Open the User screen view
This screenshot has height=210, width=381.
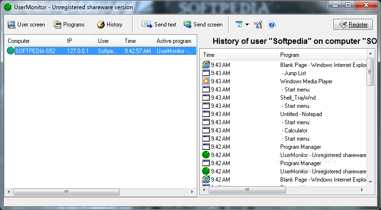26,25
